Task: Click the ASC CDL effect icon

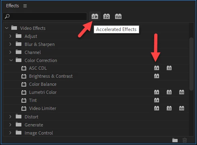Action: click(x=24, y=68)
